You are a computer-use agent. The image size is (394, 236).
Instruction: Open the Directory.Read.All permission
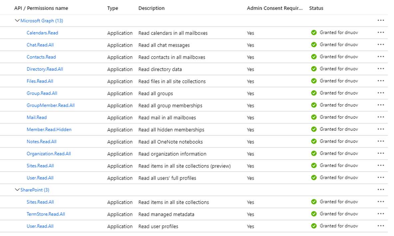point(45,69)
